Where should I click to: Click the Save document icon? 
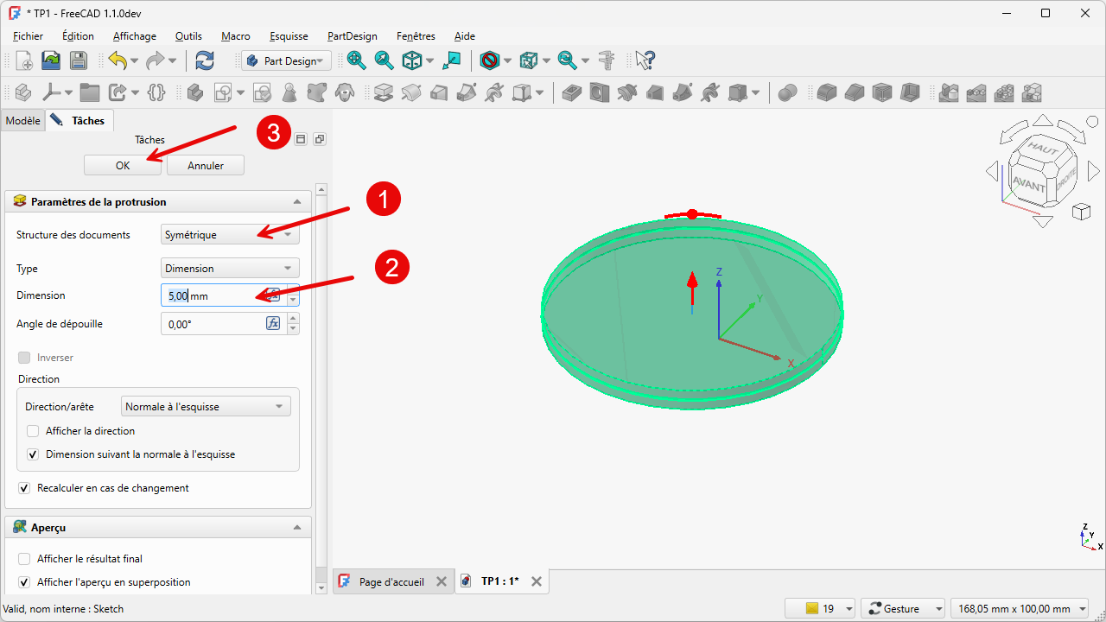(x=79, y=60)
